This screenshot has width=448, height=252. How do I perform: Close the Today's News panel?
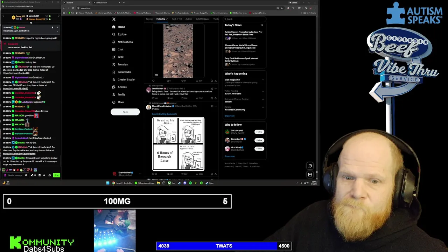tap(262, 25)
